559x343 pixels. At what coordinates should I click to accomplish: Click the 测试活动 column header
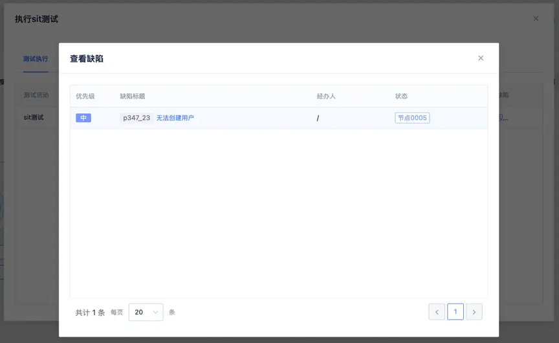[36, 95]
